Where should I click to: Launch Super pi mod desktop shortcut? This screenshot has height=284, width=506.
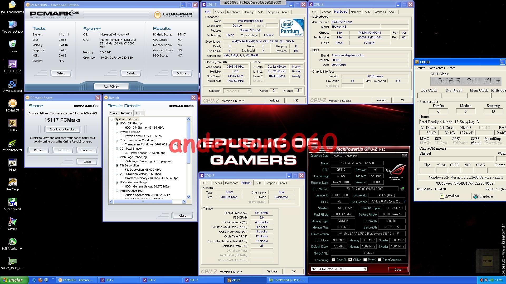(12, 204)
